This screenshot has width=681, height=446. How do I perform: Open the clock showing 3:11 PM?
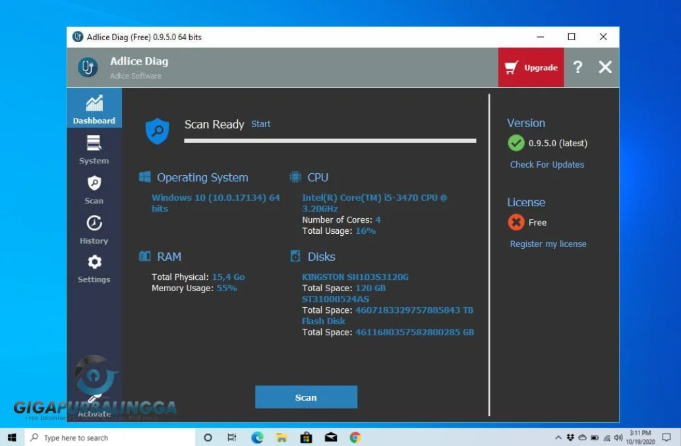coord(640,437)
